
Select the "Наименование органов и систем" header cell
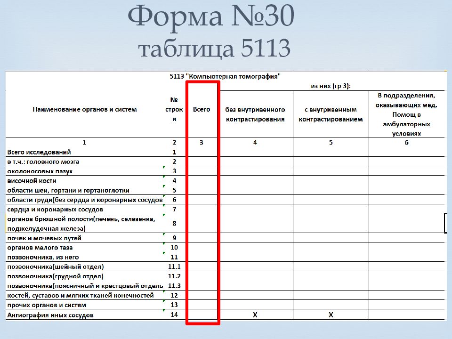[x=85, y=110]
